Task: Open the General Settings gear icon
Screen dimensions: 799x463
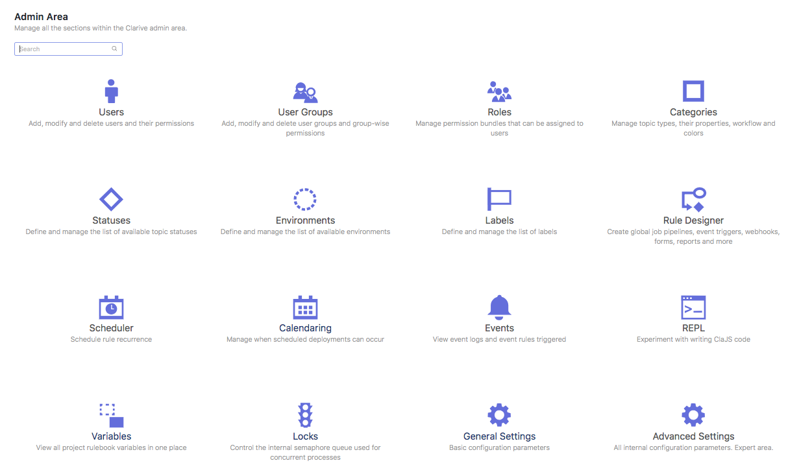Action: click(499, 415)
